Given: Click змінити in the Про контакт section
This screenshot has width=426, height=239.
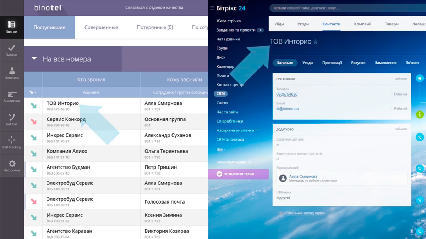Looking at the screenshot, I should 401,79.
